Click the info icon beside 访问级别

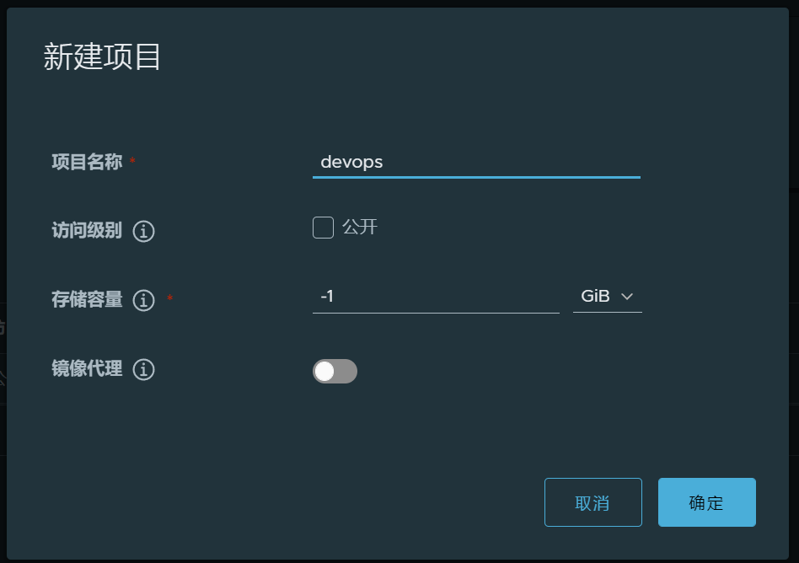point(144,231)
